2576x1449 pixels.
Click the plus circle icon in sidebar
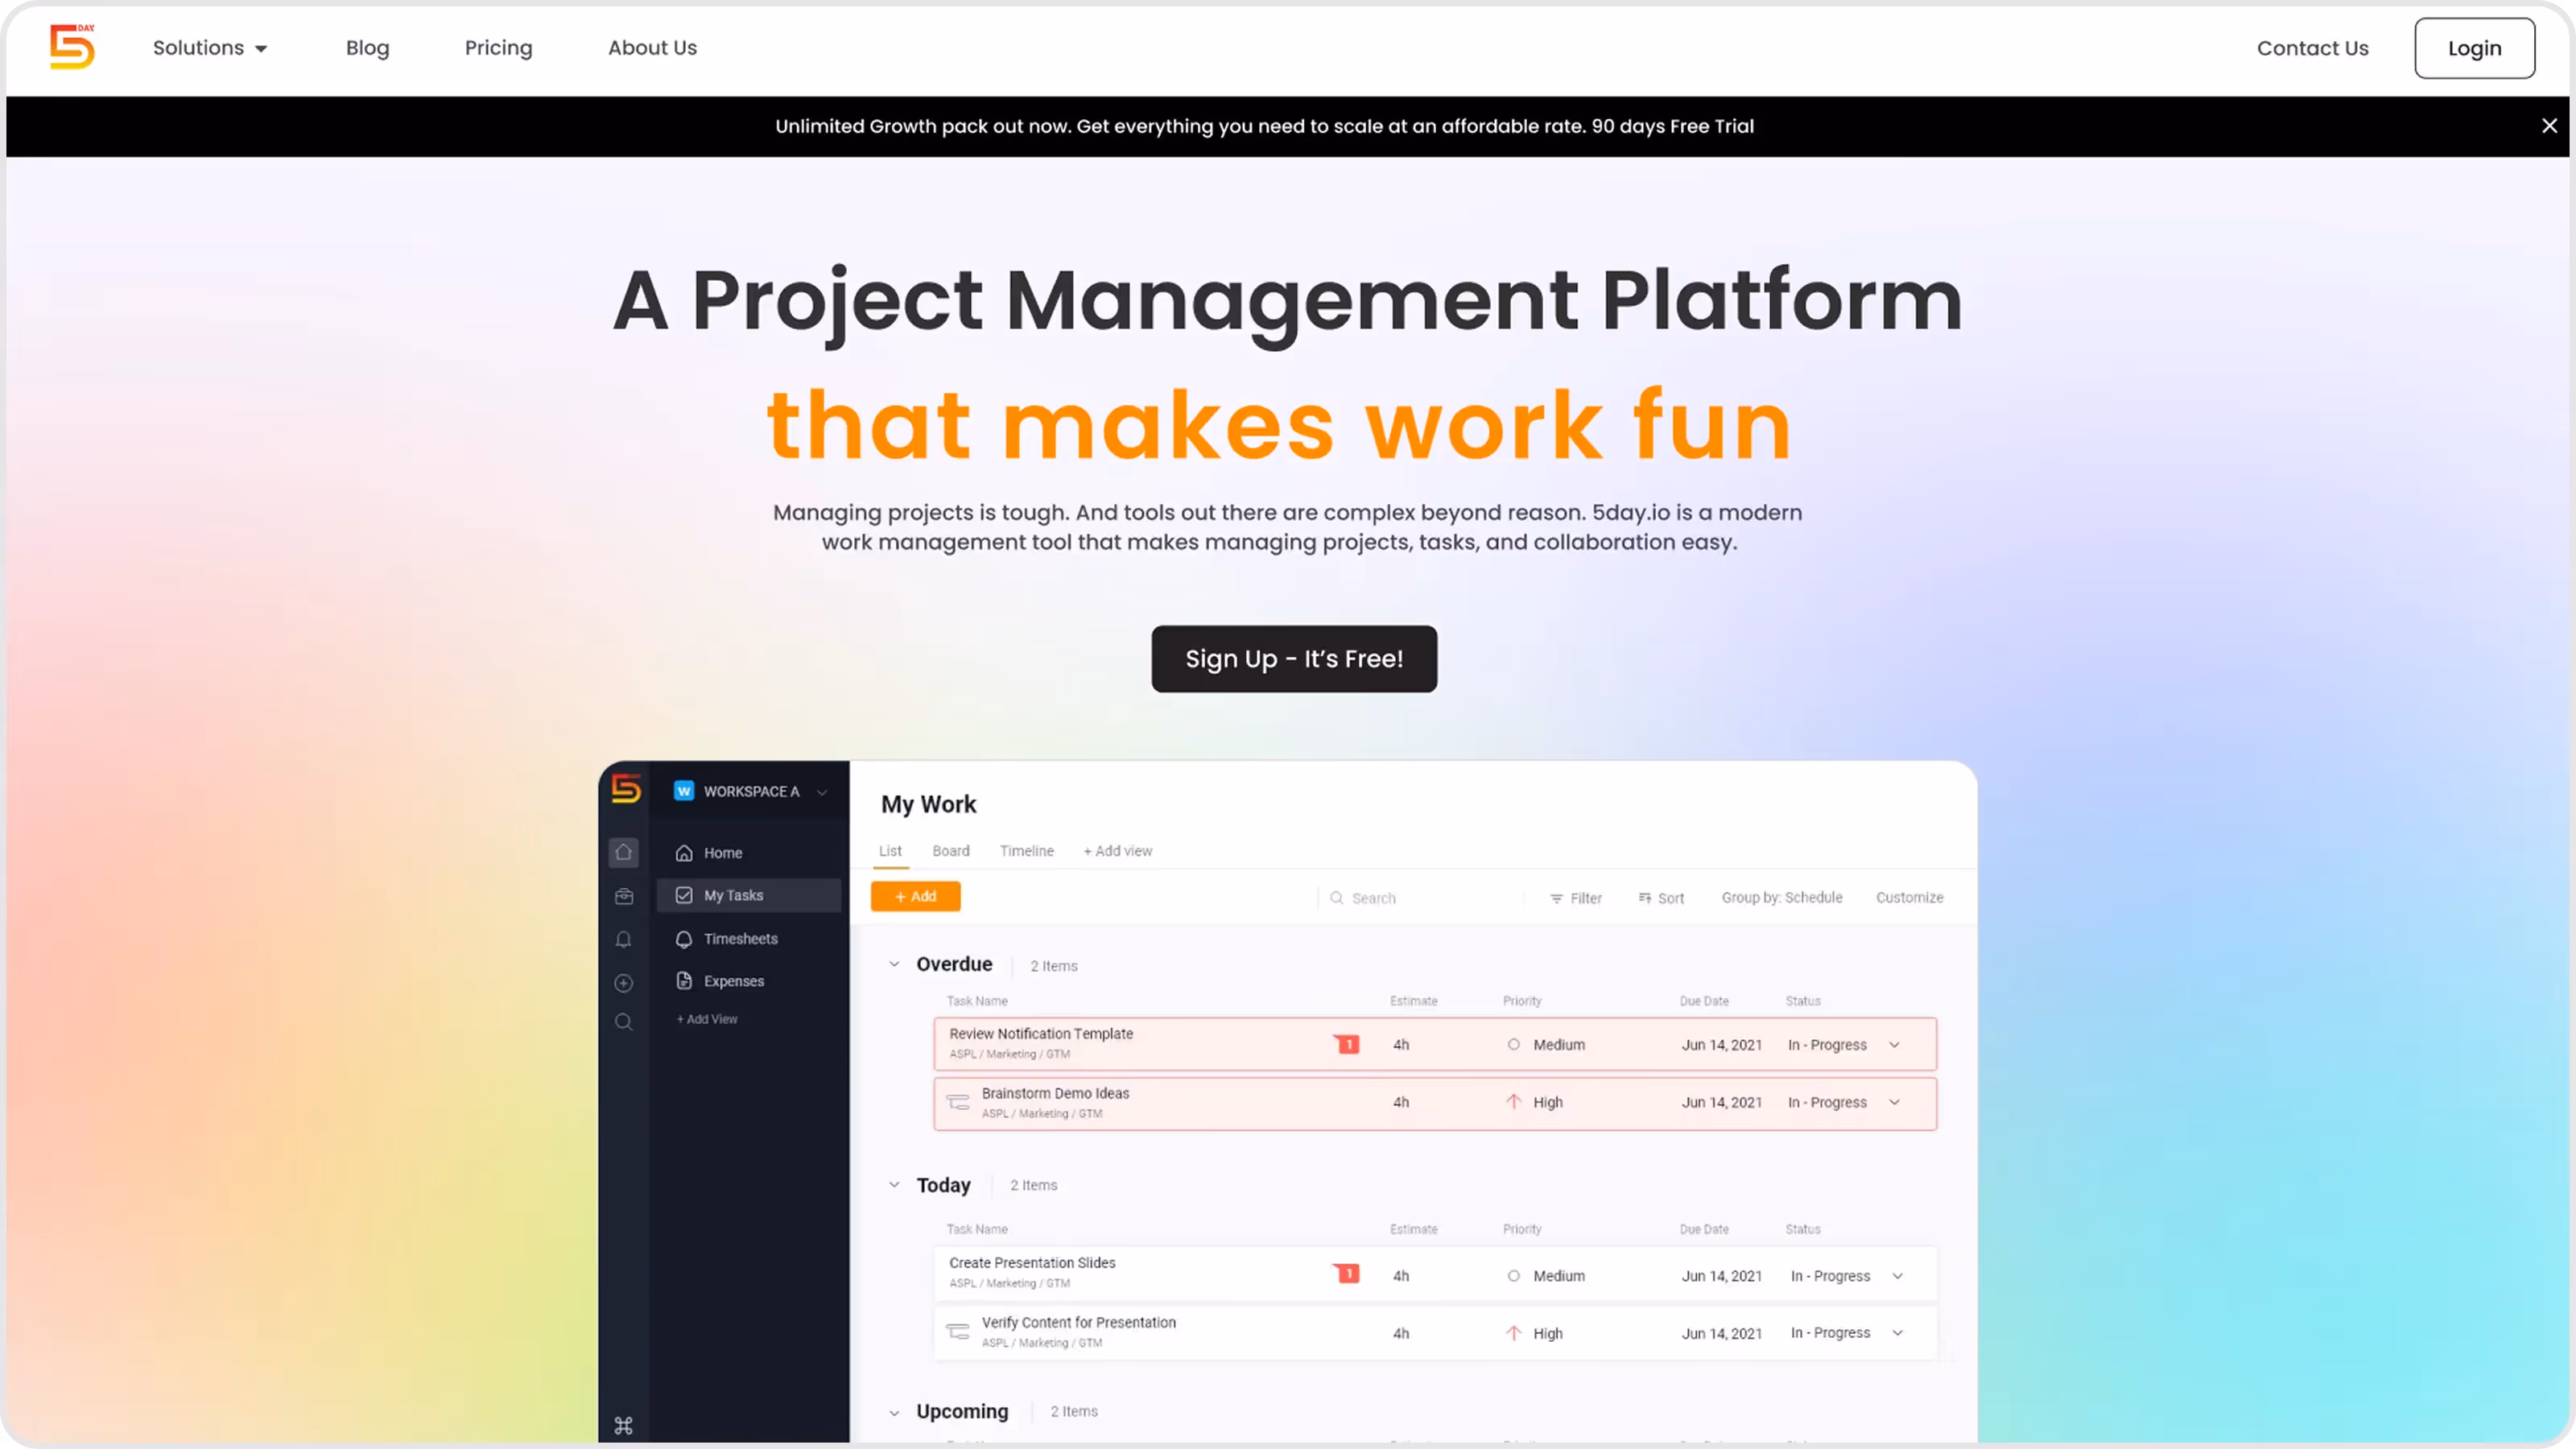click(x=624, y=983)
